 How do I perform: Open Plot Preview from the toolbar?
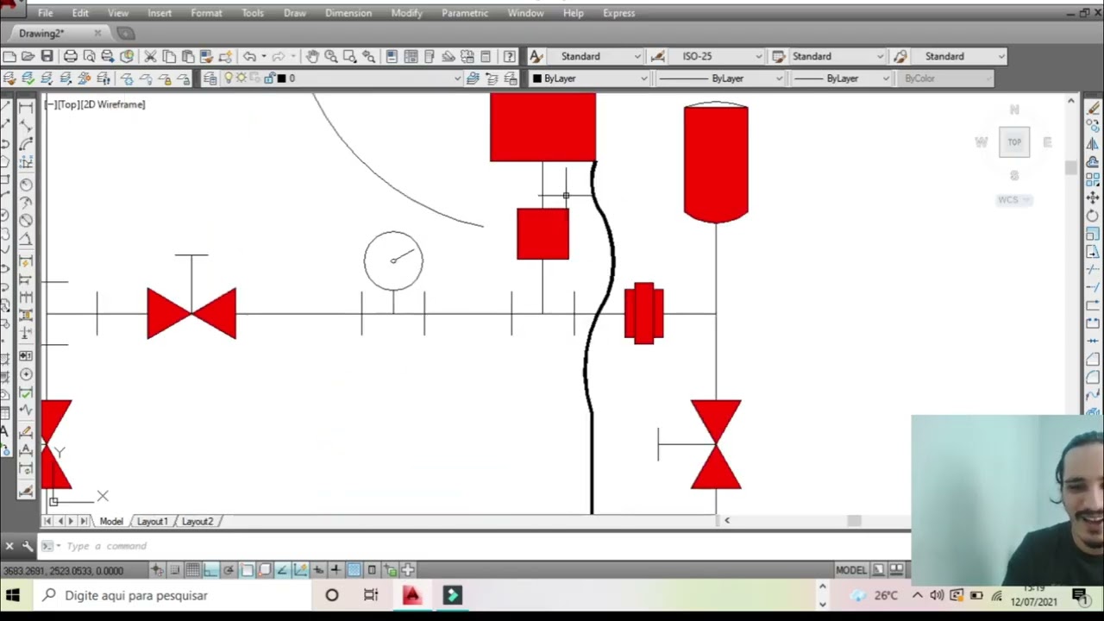point(90,56)
